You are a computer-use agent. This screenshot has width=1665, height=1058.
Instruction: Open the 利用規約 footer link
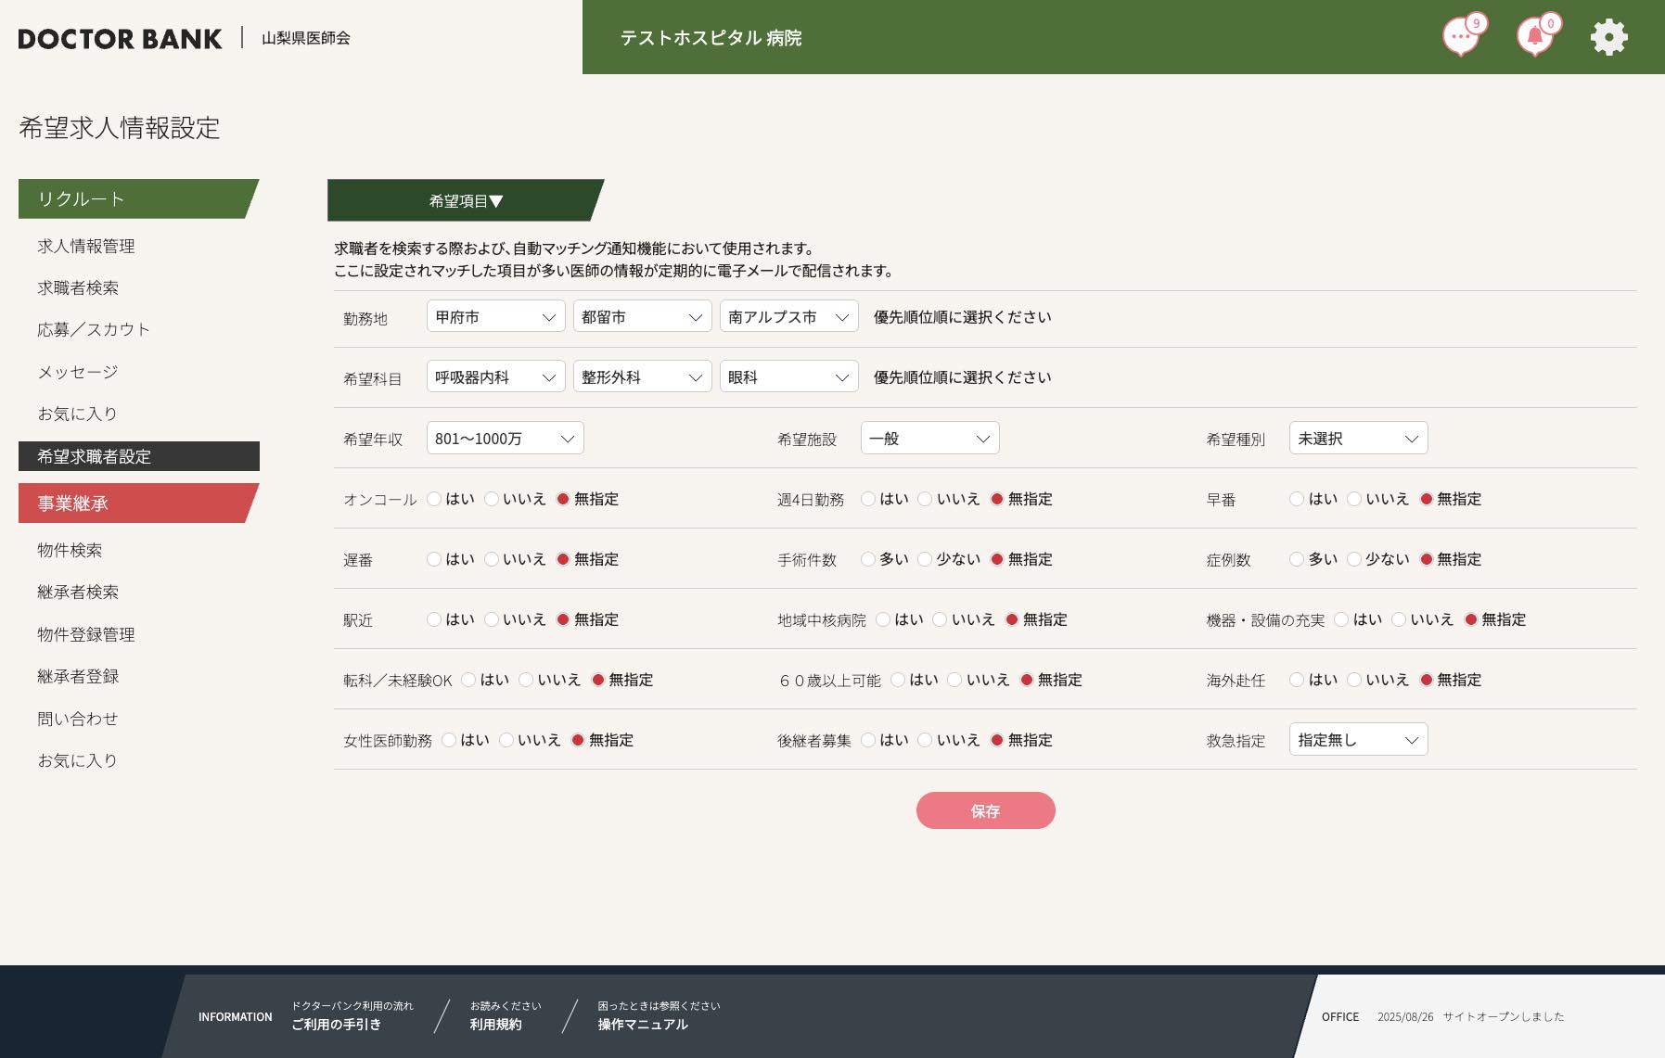click(495, 1024)
